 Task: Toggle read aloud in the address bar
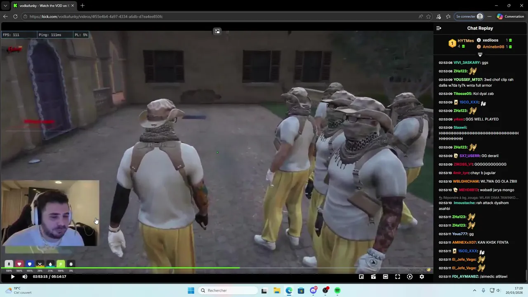420,16
